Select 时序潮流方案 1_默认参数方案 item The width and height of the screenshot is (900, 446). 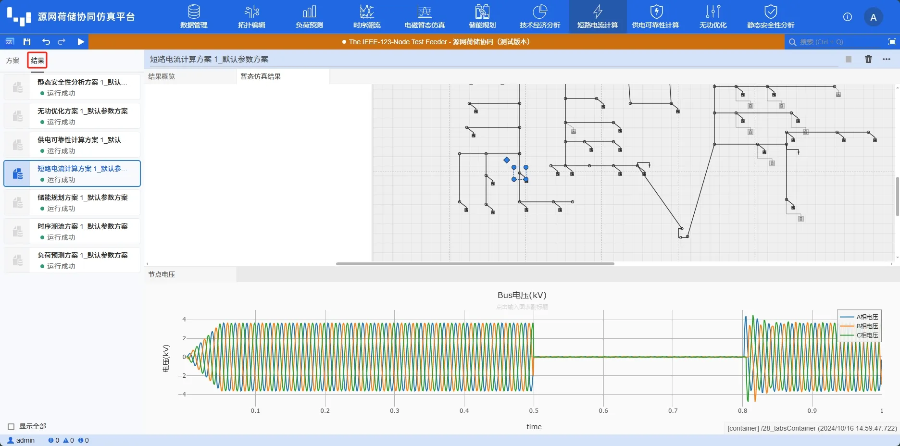[72, 231]
